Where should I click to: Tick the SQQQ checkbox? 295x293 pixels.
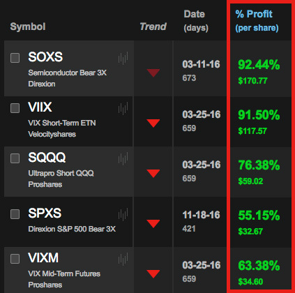pos(15,158)
